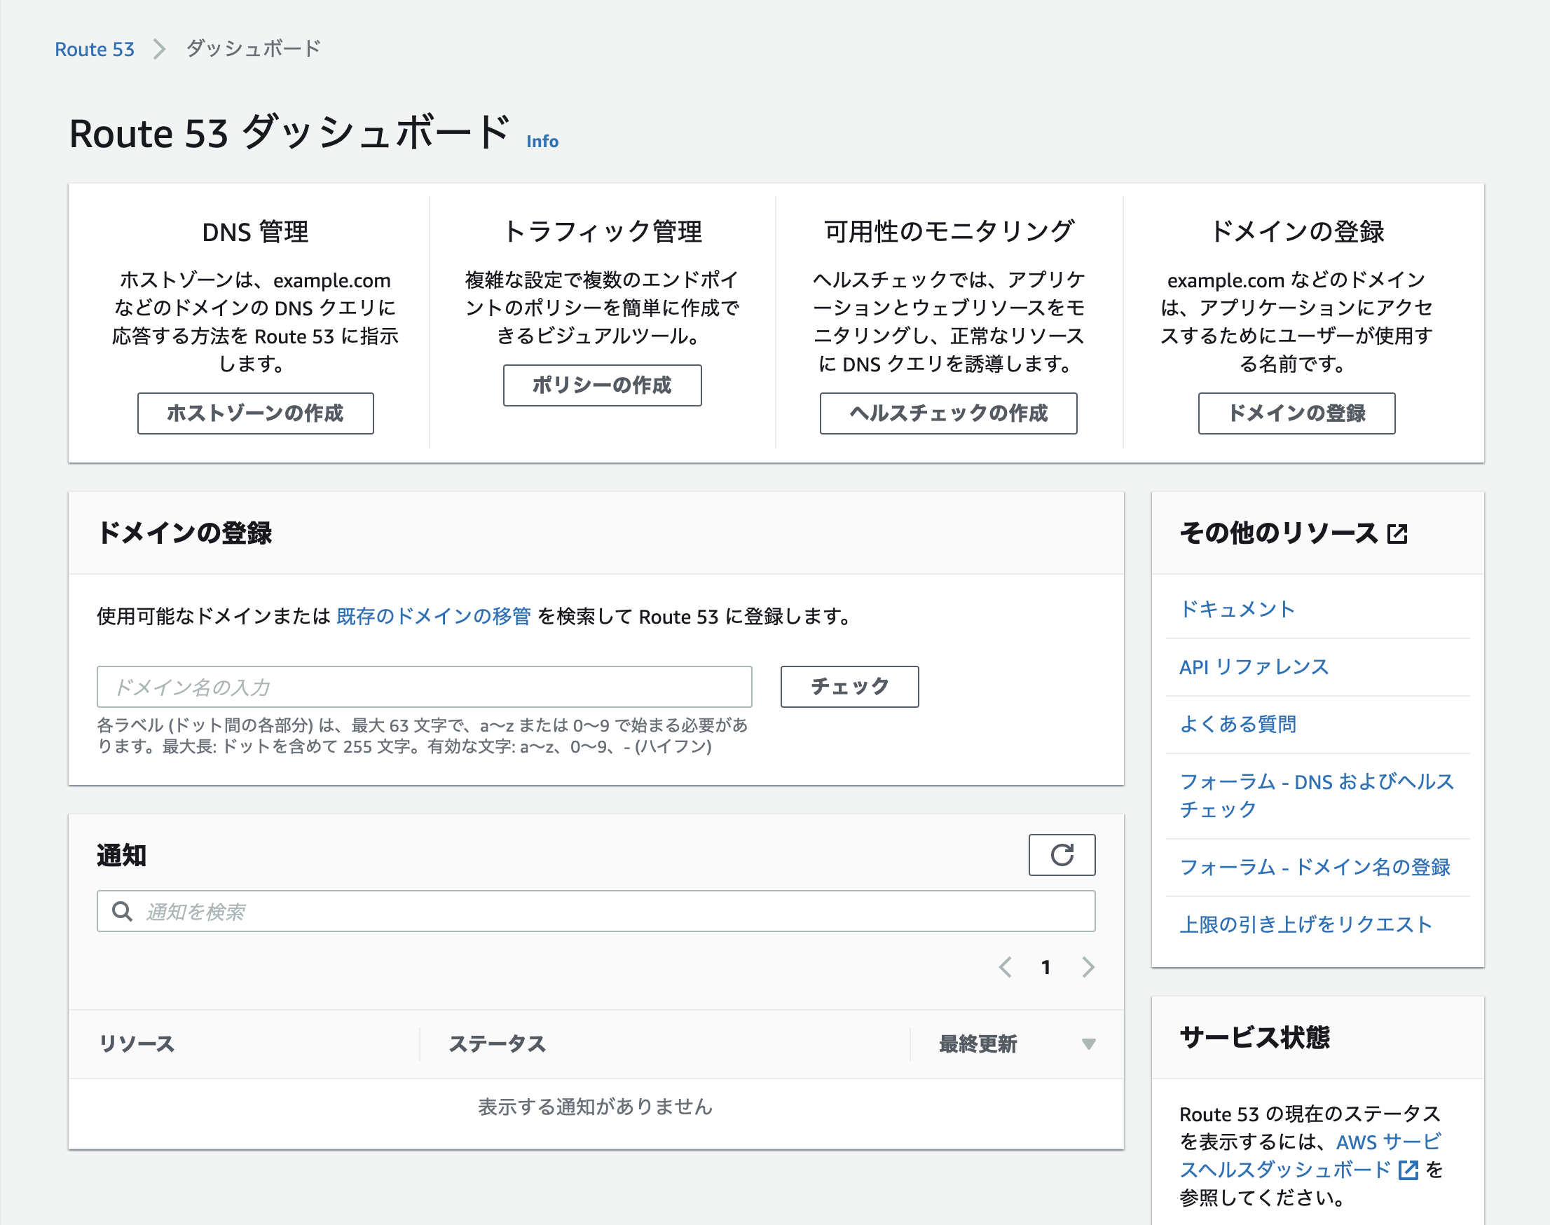The width and height of the screenshot is (1550, 1225).
Task: Open the ドキュメント link
Action: coord(1237,610)
